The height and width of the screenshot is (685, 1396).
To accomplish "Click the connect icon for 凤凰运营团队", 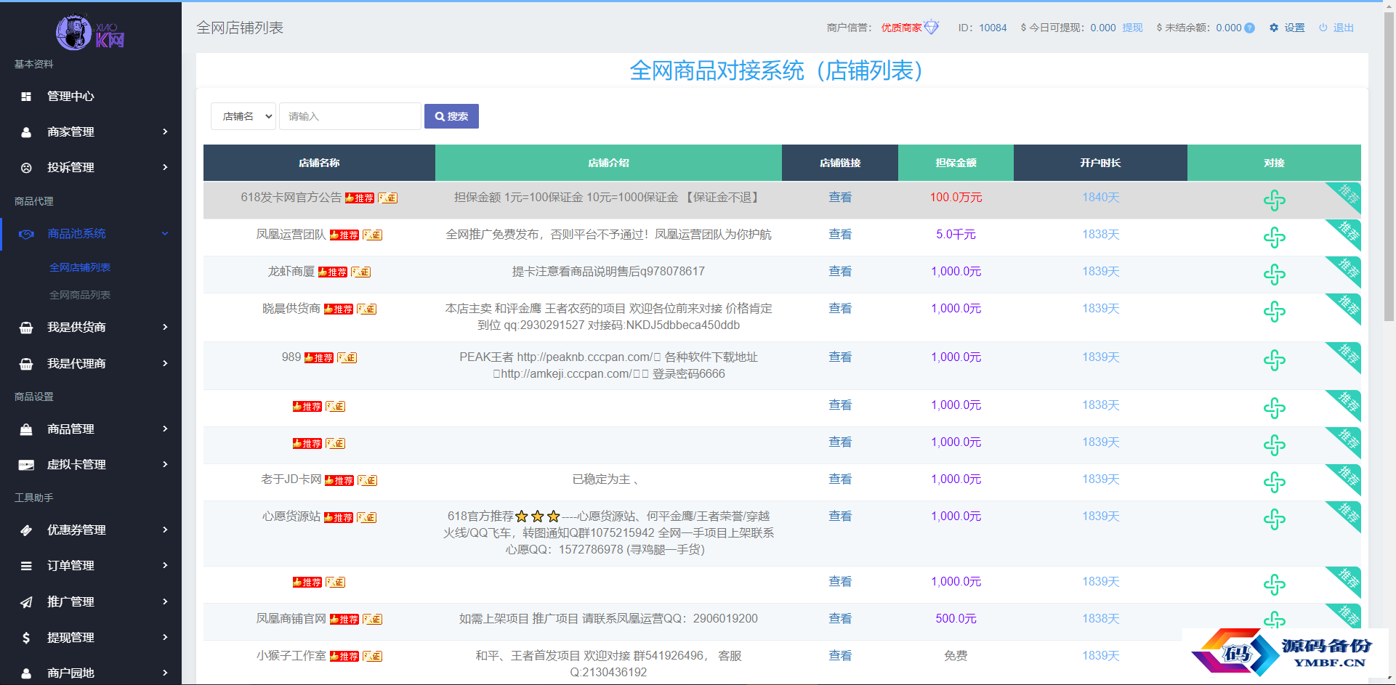I will (1274, 238).
